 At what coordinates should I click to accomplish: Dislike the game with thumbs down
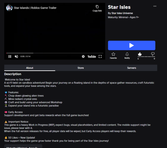(153, 54)
